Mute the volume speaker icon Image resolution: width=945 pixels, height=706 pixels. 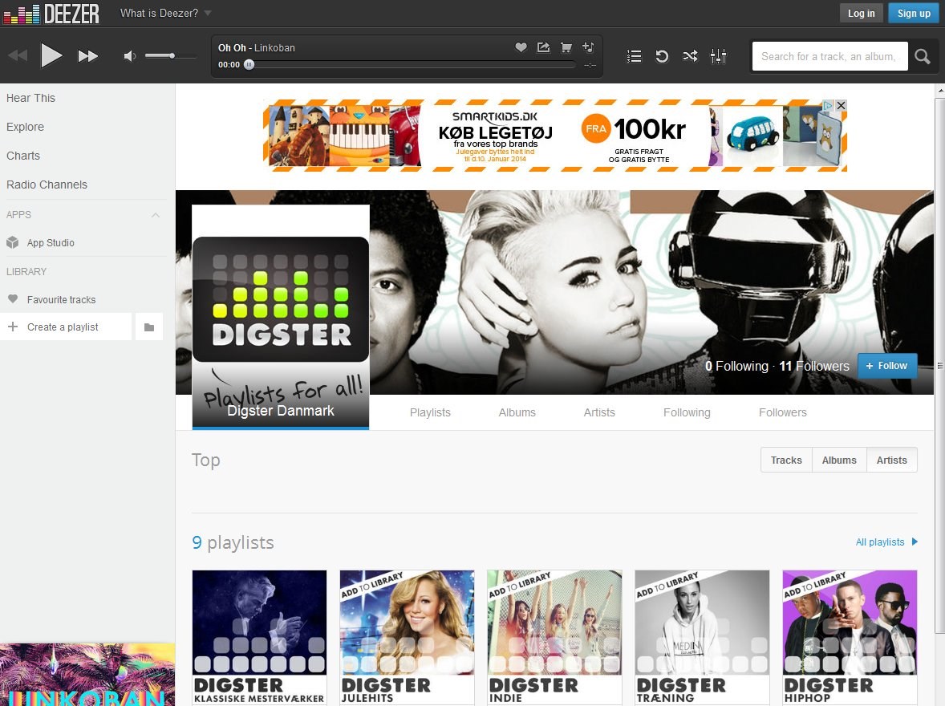click(x=130, y=56)
